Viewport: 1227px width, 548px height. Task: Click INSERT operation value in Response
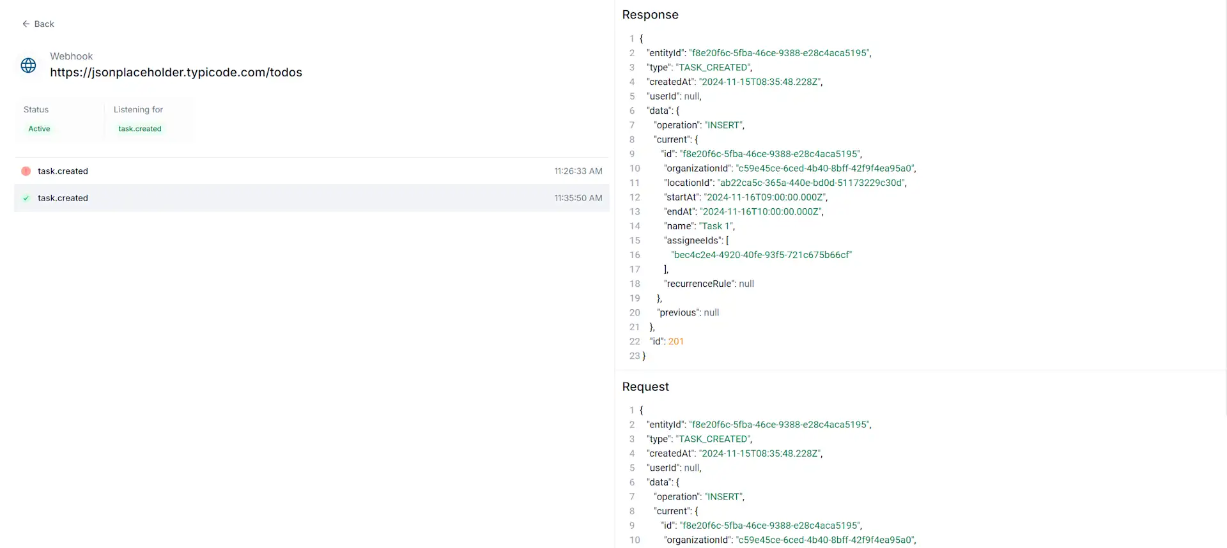point(724,125)
